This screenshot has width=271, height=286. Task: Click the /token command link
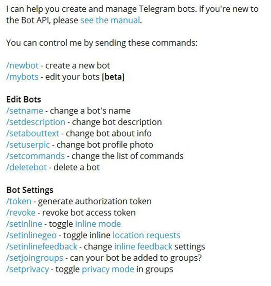[19, 201]
